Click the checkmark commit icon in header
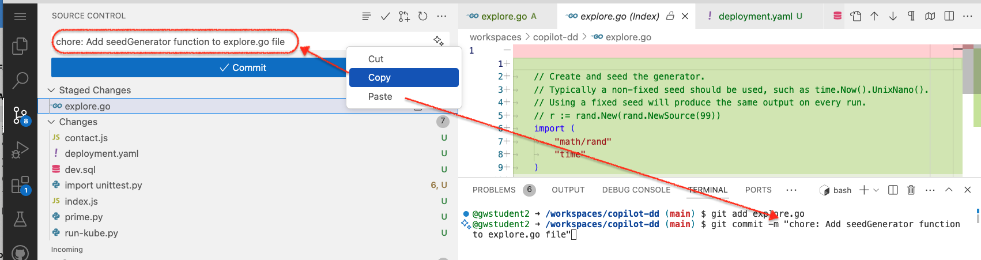 click(385, 16)
